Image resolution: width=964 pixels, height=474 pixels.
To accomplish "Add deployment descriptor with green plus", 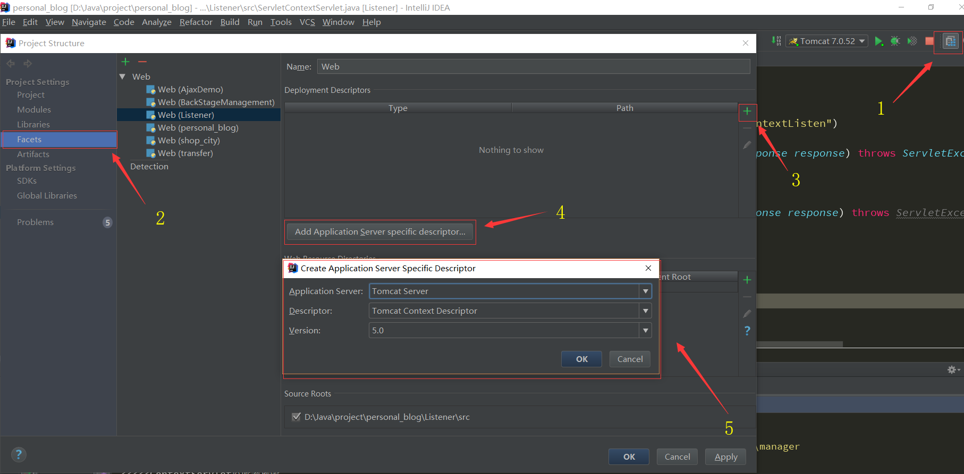I will click(x=747, y=111).
